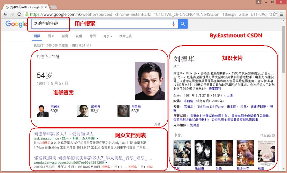
Task: Expand arrow beside iask.sina.com.cn URL
Action: [x=97, y=139]
